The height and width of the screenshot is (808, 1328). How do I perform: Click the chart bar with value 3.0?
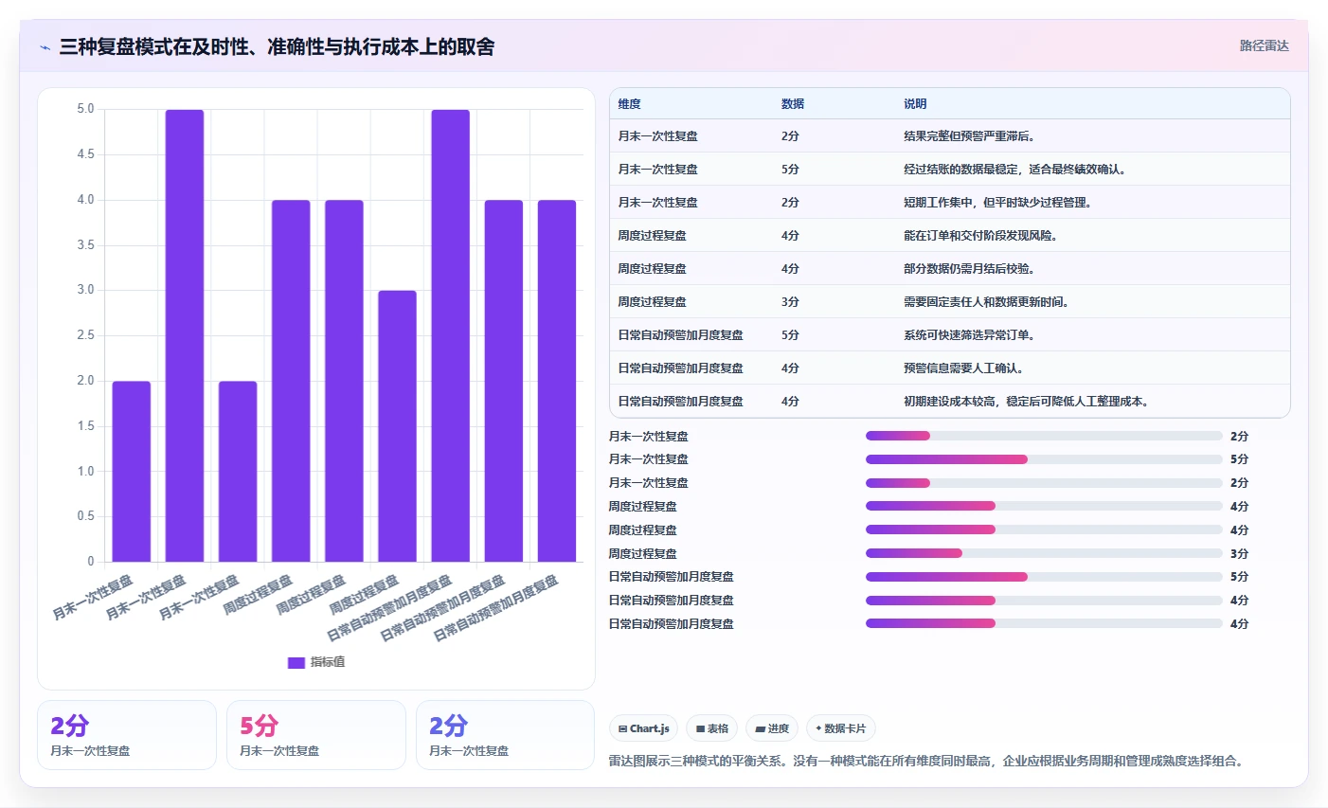[397, 426]
